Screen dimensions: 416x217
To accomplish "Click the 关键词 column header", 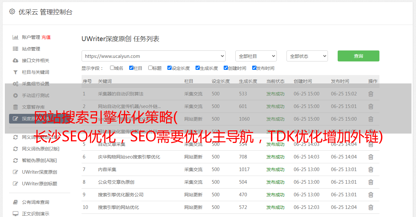I will pyautogui.click(x=105, y=81).
